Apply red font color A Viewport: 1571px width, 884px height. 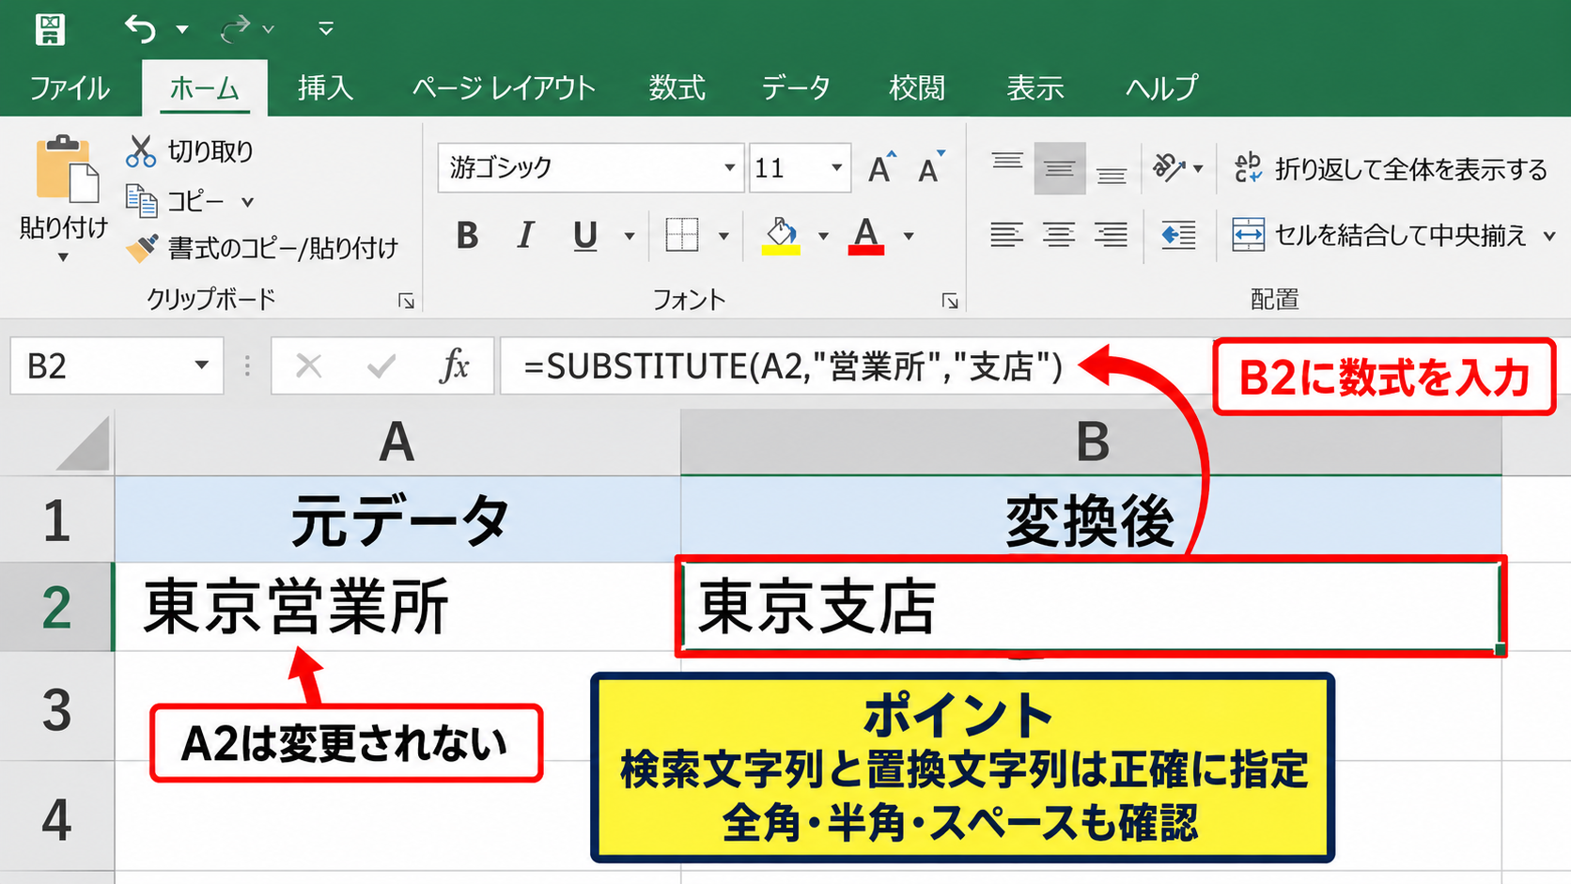(866, 236)
